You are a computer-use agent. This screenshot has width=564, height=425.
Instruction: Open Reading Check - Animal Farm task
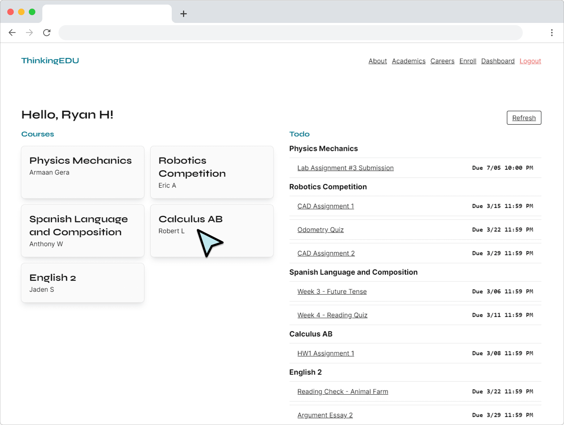pyautogui.click(x=343, y=391)
